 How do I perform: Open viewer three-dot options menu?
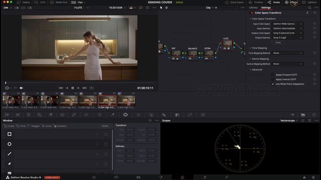154,8
